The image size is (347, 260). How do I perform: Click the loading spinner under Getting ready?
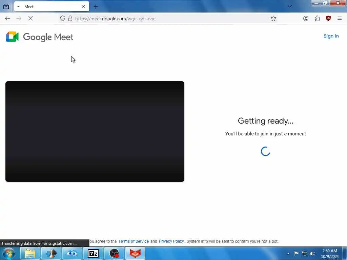point(266,151)
